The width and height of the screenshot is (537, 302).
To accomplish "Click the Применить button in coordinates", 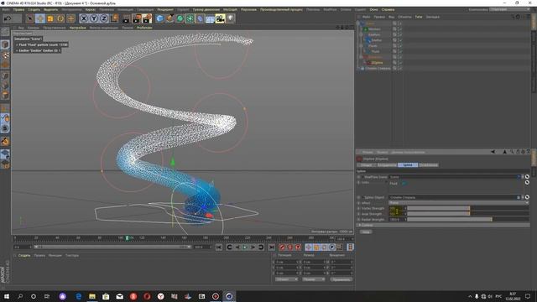I will point(341,279).
